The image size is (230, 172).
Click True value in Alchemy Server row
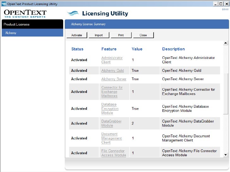pyautogui.click(x=135, y=79)
